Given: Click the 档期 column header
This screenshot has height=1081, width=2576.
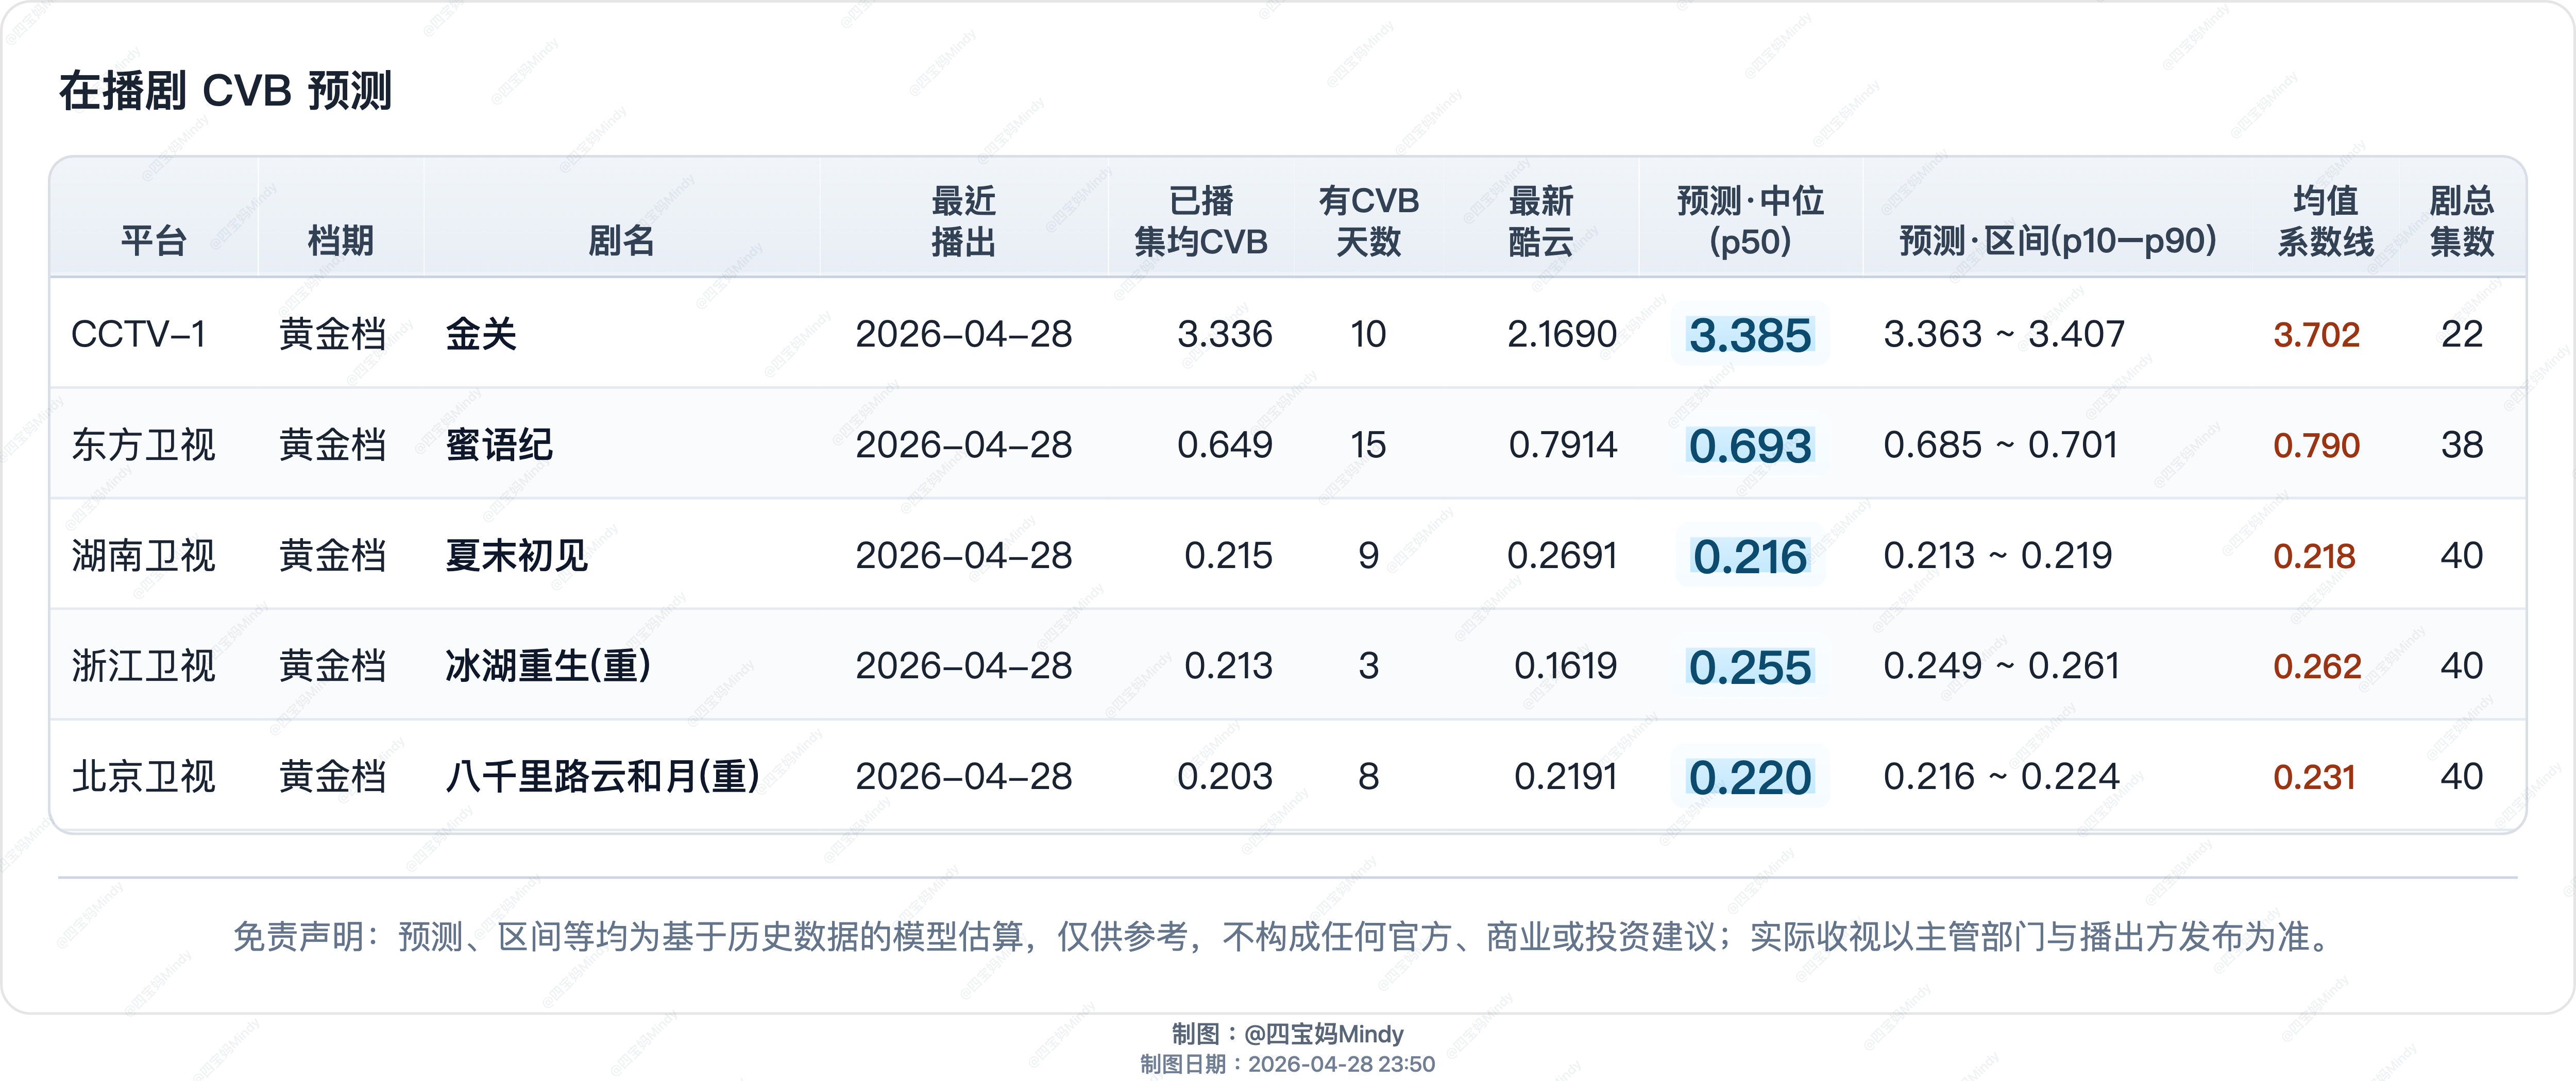Looking at the screenshot, I should pos(341,241).
